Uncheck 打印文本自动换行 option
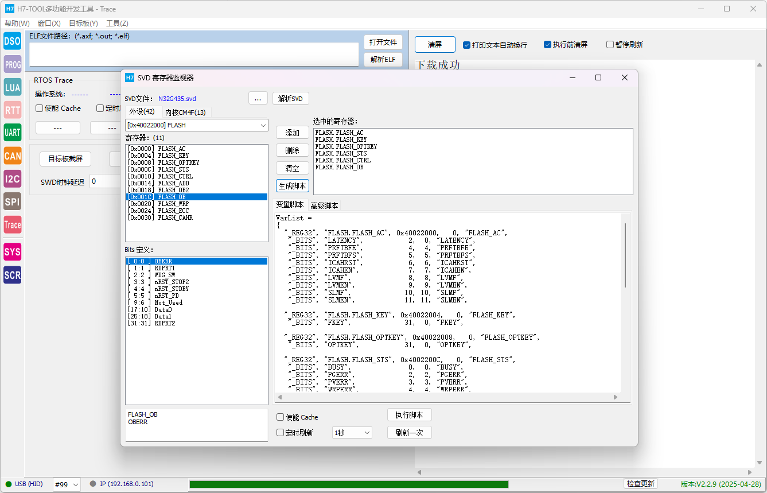This screenshot has width=767, height=493. click(467, 45)
